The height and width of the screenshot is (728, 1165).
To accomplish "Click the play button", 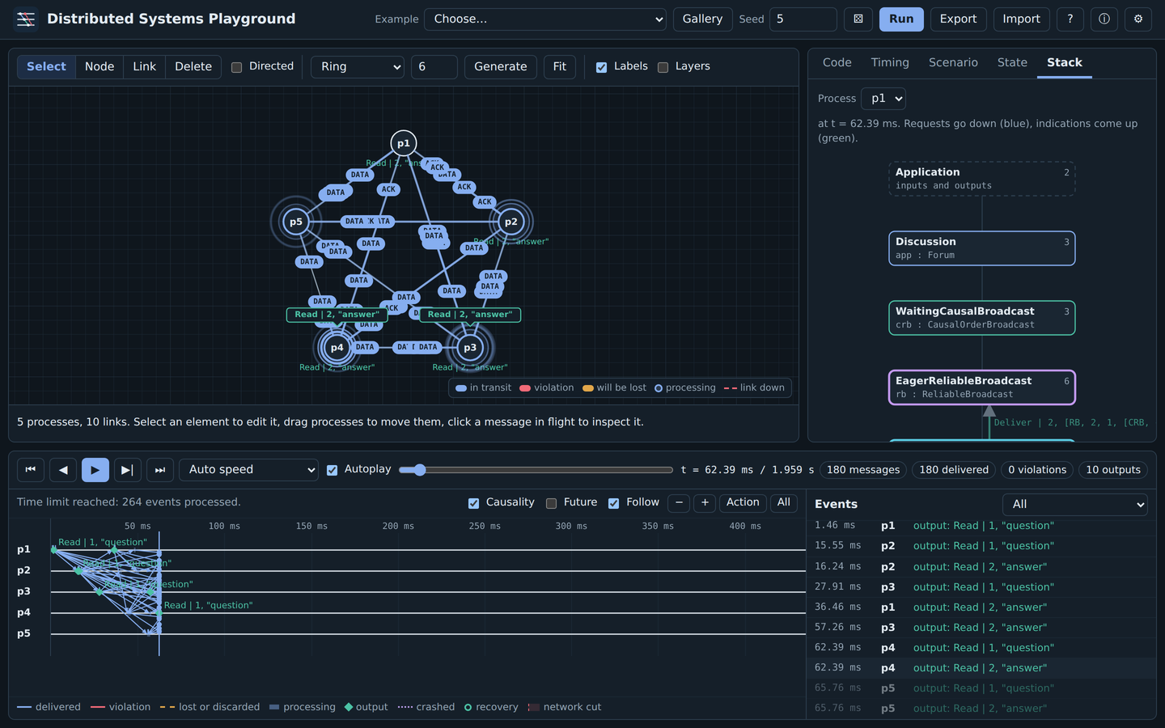I will [95, 470].
